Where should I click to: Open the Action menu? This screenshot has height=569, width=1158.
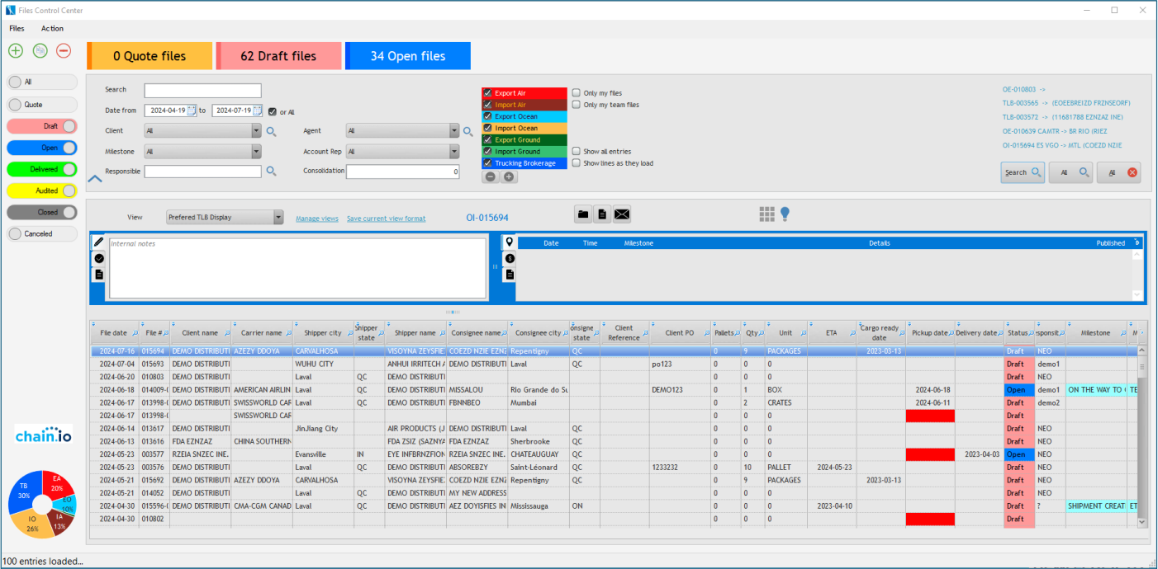(52, 28)
